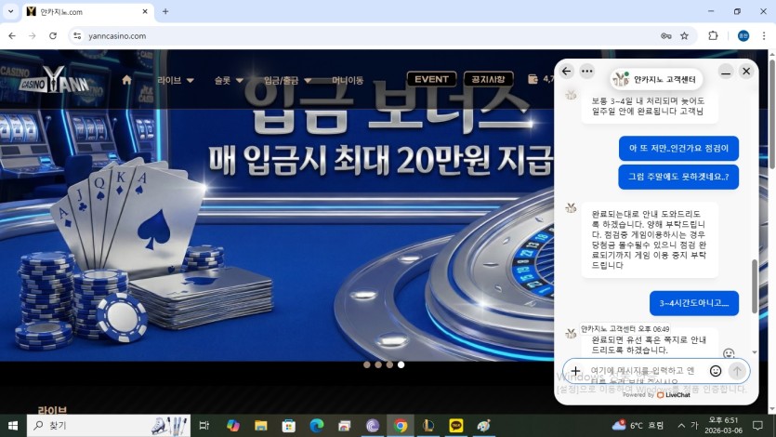Click the wallet balance icon in header
Image resolution: width=776 pixels, height=437 pixels.
(x=533, y=79)
